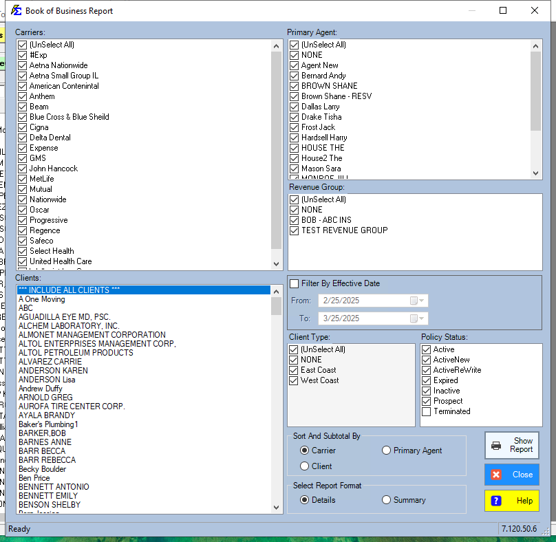Uncheck TEST REVENUE GROUP
Viewport: 556px width, 542px height.
click(294, 230)
